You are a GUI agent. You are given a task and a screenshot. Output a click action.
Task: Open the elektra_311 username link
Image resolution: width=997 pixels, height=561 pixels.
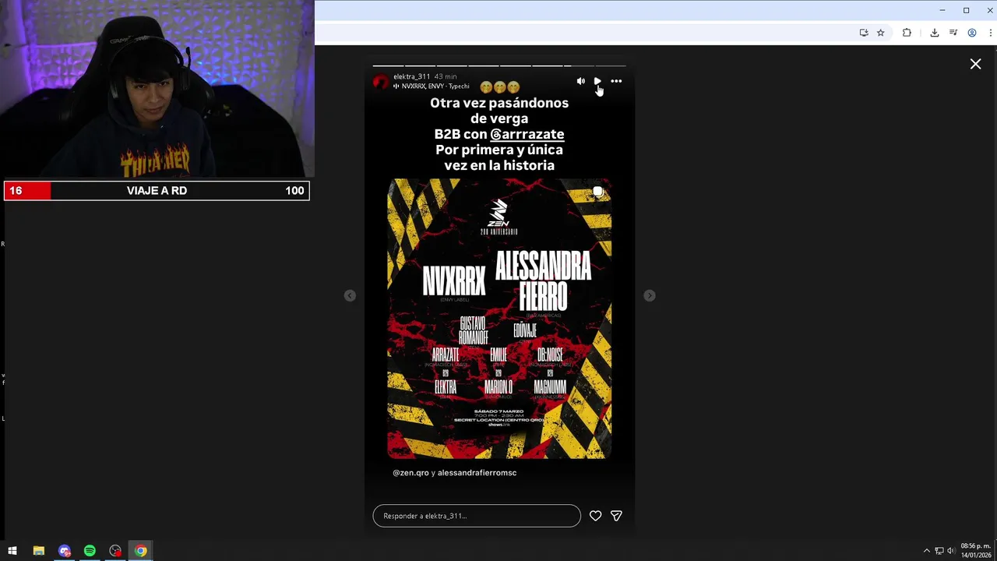(411, 76)
